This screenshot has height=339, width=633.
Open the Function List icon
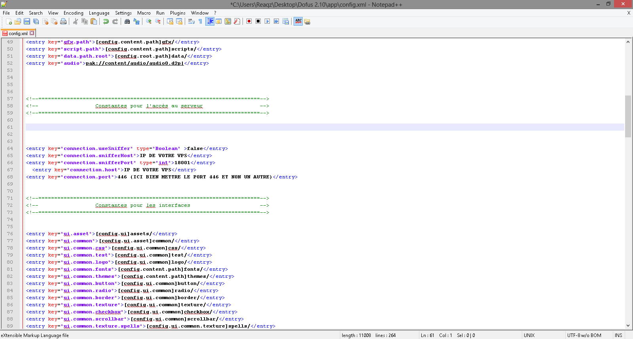tap(237, 21)
